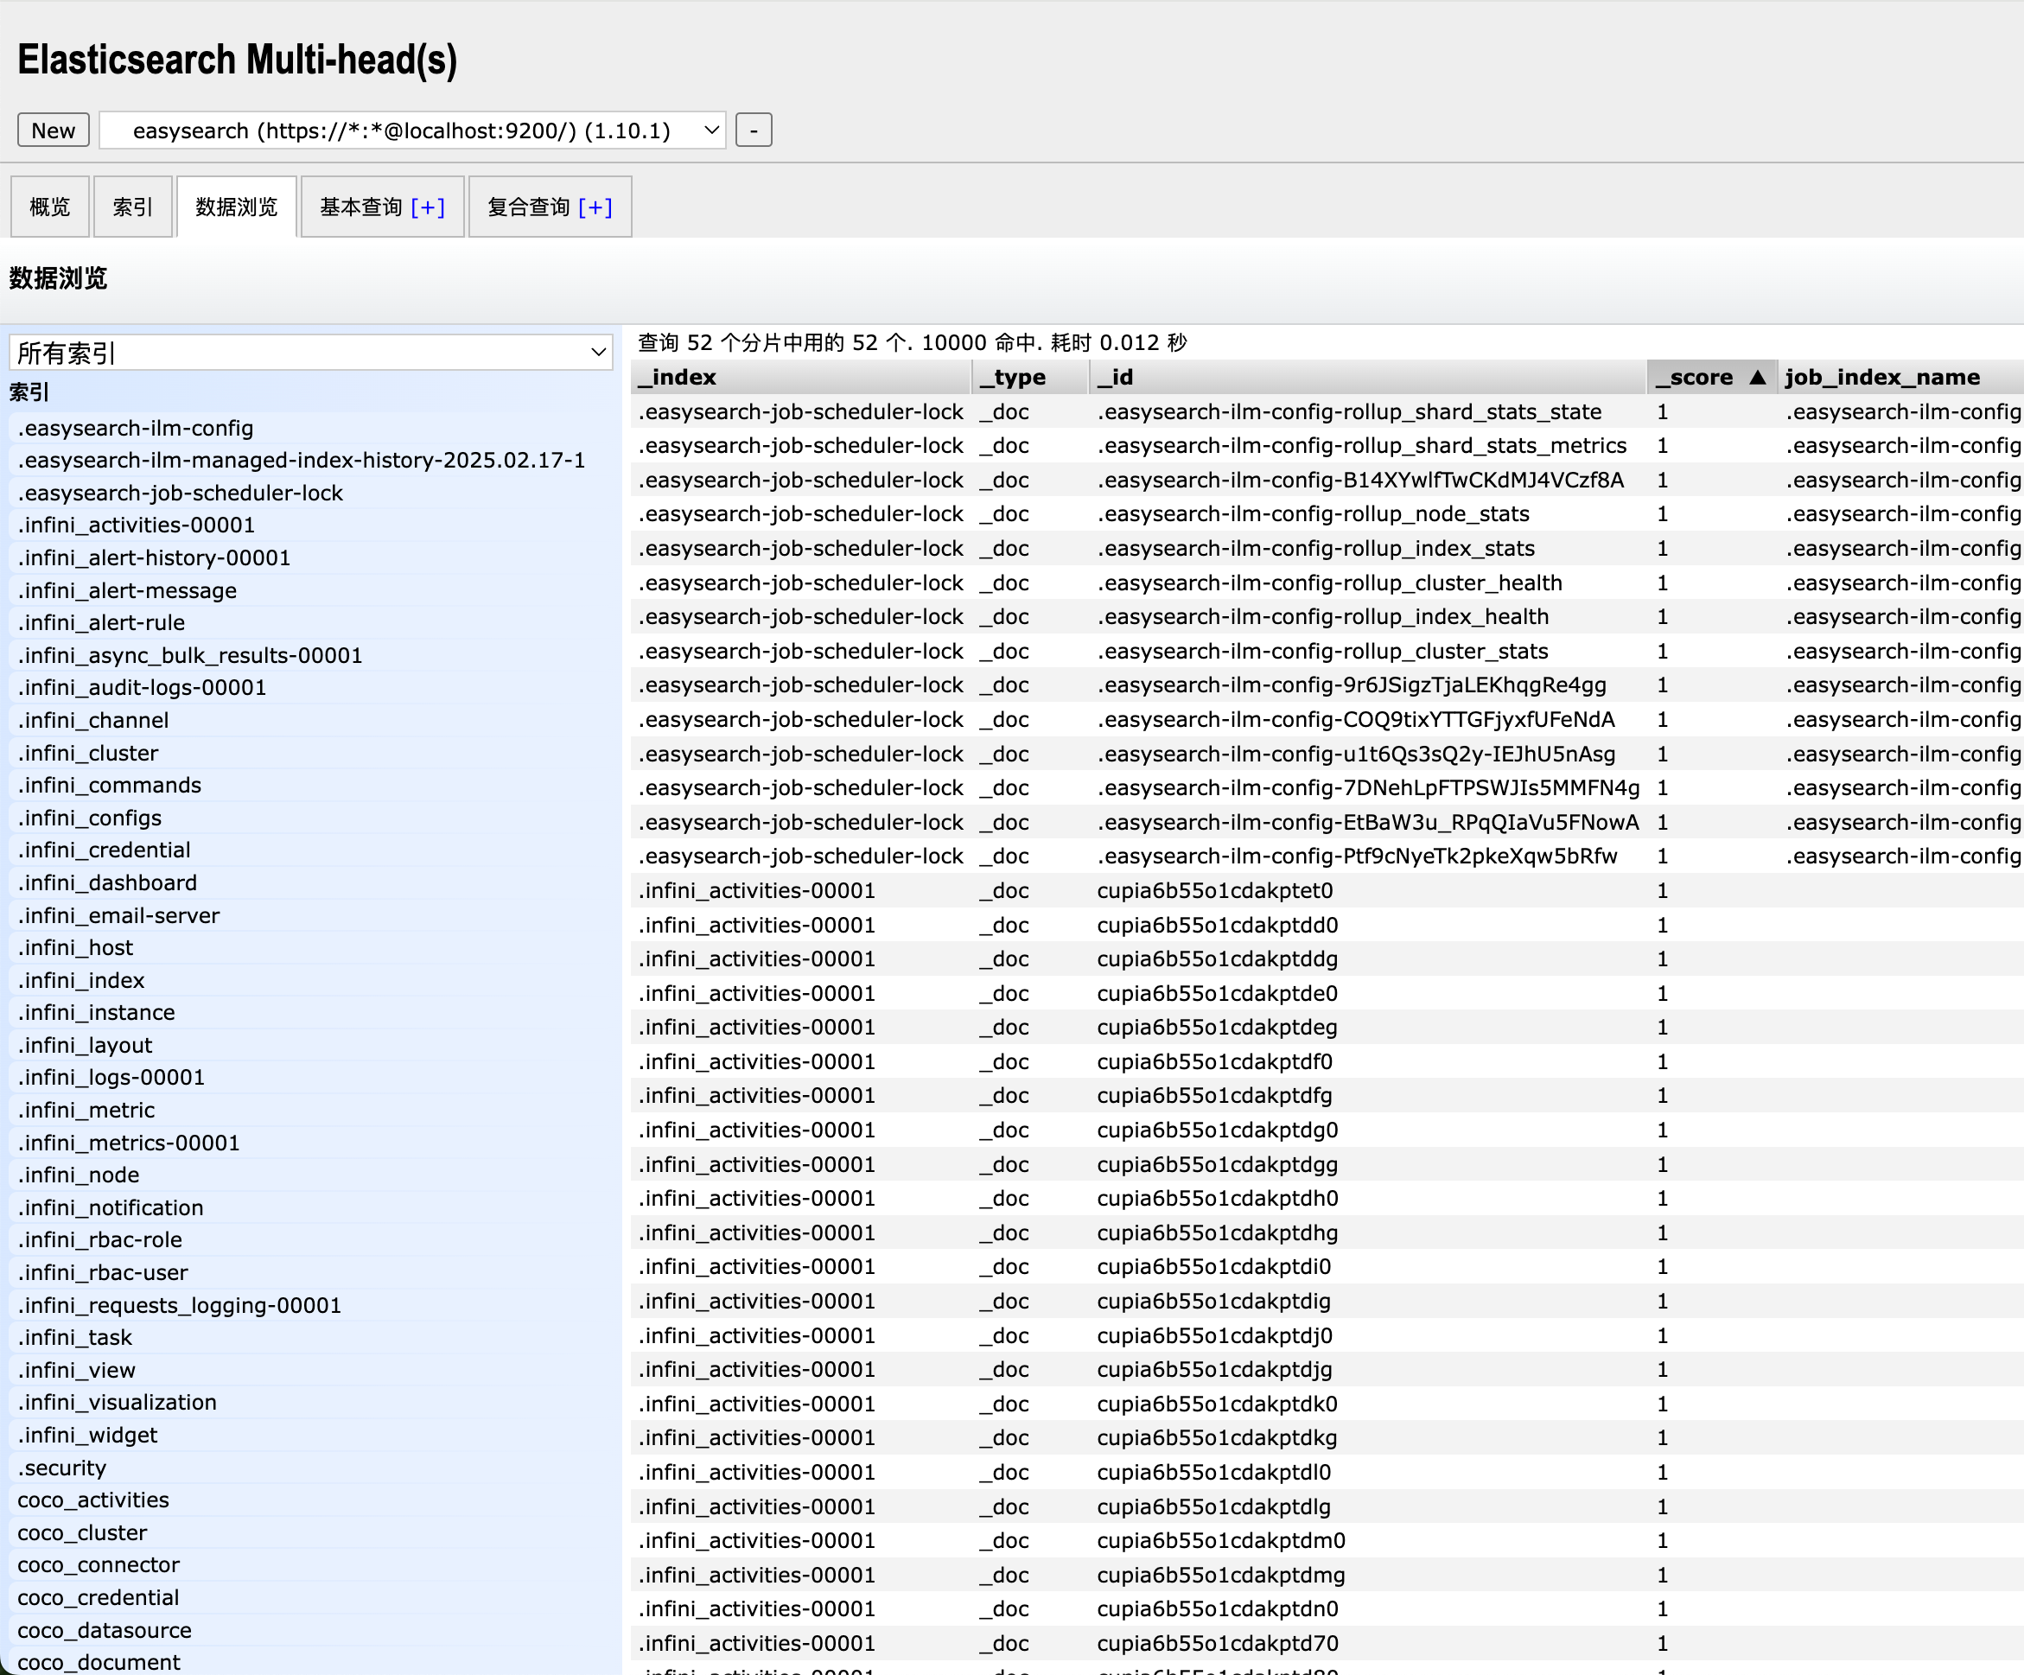The height and width of the screenshot is (1675, 2024).
Task: Open row with id rollup_shard_stats_state
Action: (x=1327, y=411)
